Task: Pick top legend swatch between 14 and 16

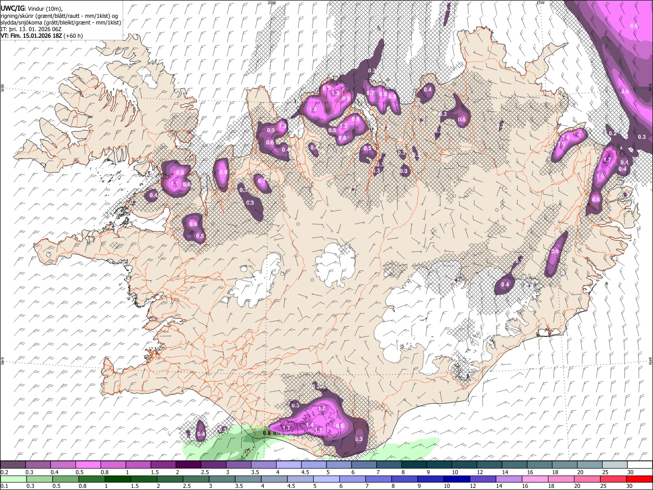Action: [515, 465]
